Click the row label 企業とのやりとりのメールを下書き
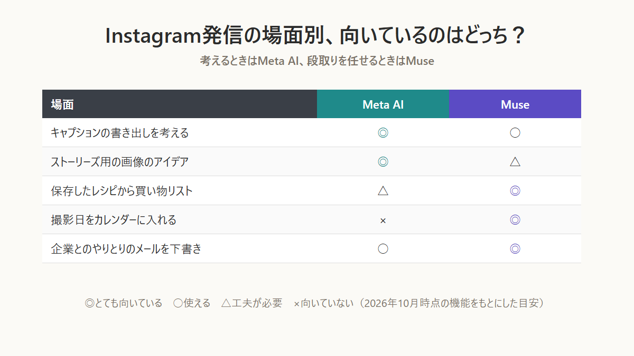Viewport: 634px width, 356px height. (126, 249)
